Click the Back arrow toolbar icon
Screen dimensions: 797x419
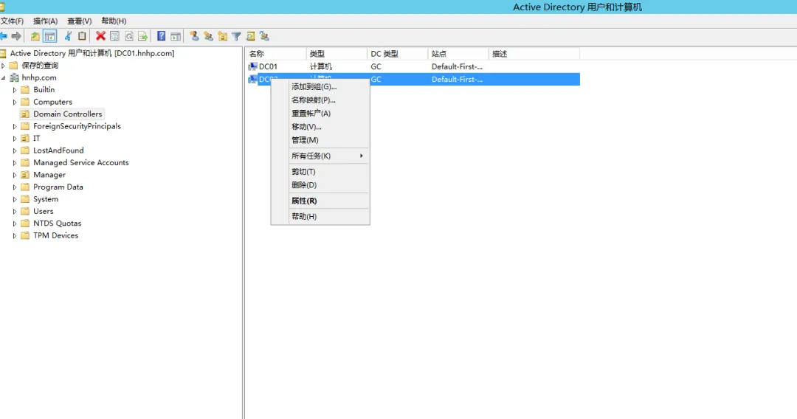tap(3, 36)
